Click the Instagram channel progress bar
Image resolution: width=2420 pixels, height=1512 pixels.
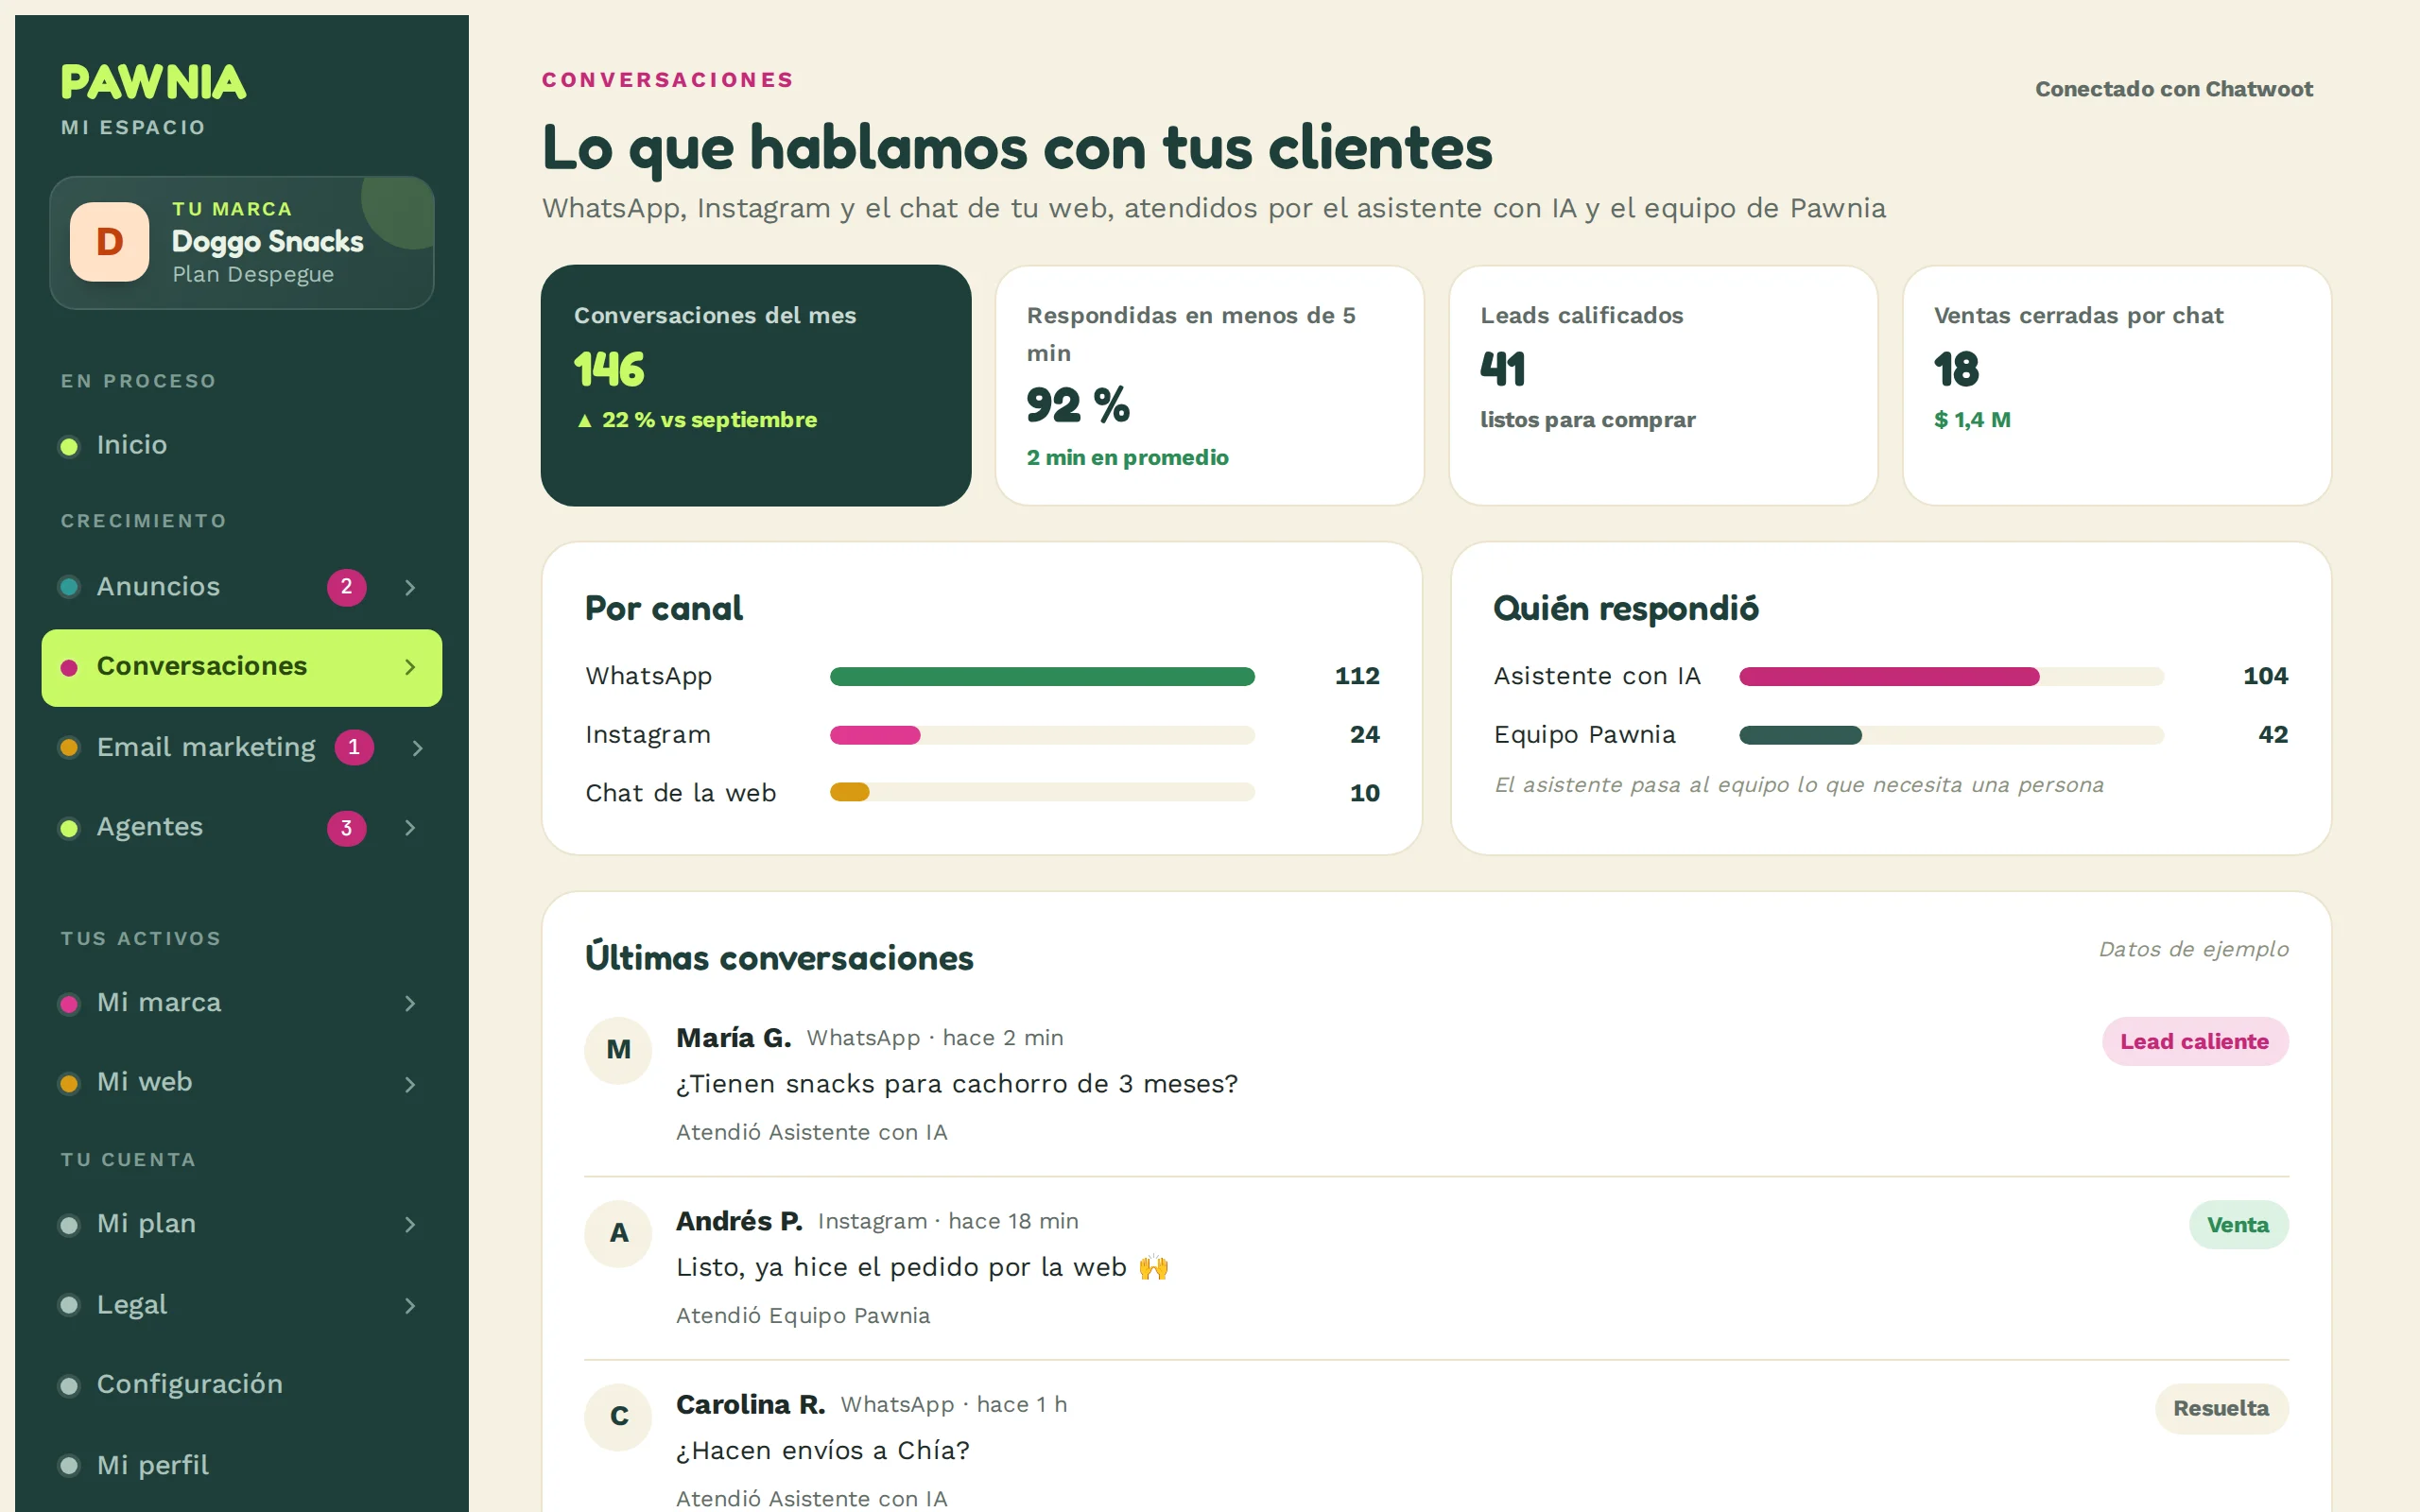click(1042, 735)
